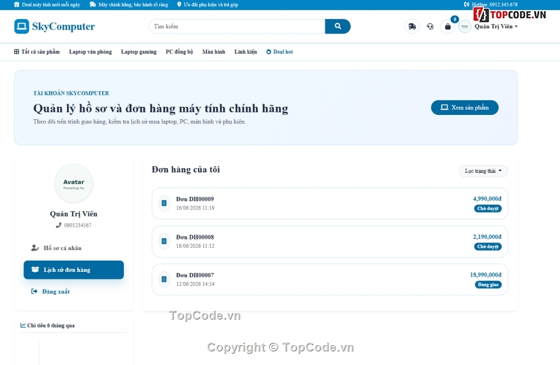
Task: Click Đăng xuất to log out
Action: tap(74, 291)
